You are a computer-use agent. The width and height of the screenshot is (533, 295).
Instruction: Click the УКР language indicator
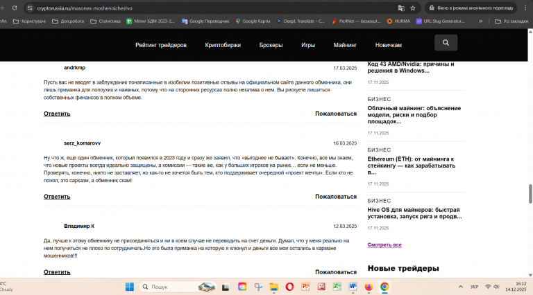coord(474,287)
